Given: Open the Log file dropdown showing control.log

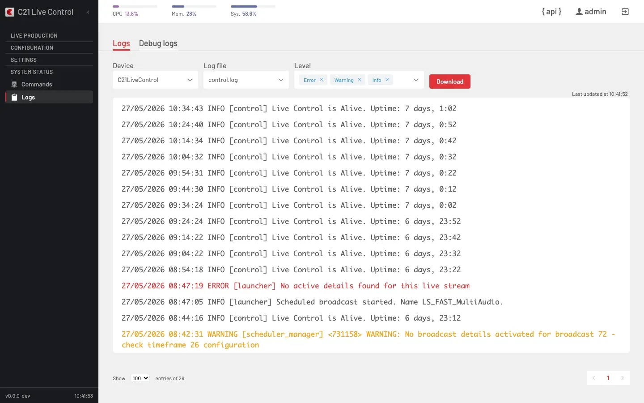Looking at the screenshot, I should coord(246,80).
